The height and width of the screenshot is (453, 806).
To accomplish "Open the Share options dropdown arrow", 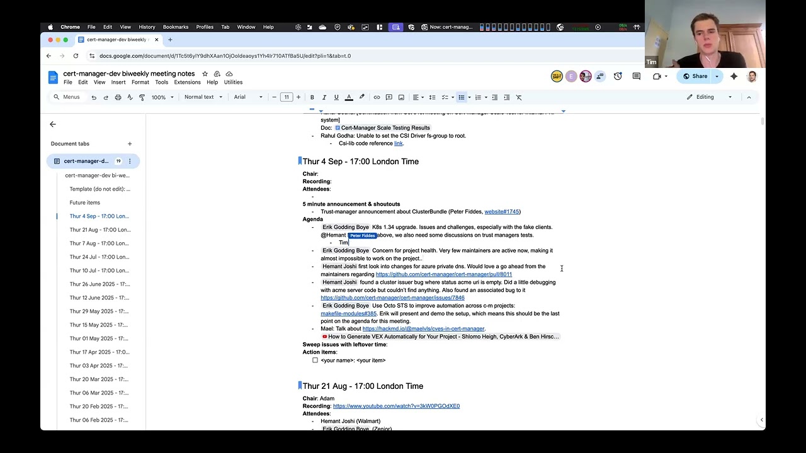I will pos(717,76).
